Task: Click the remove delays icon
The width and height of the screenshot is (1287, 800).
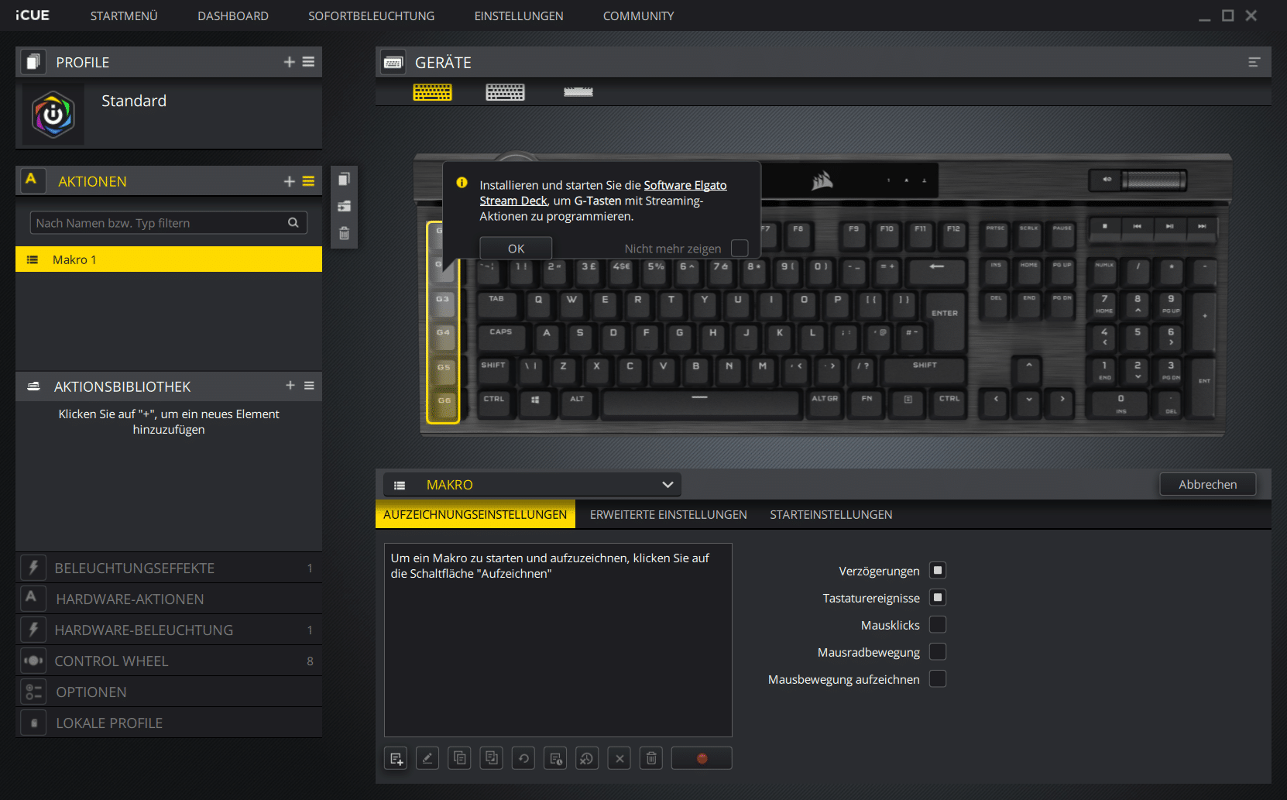Action: (587, 758)
